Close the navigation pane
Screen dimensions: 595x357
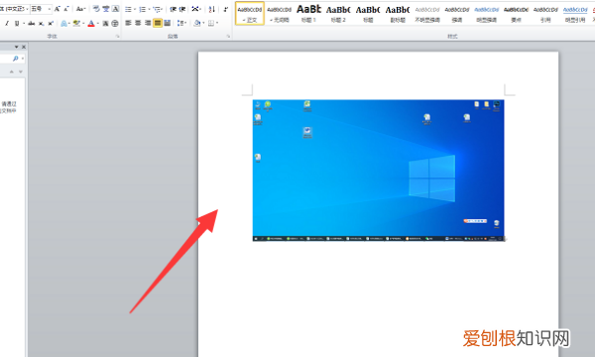24,47
